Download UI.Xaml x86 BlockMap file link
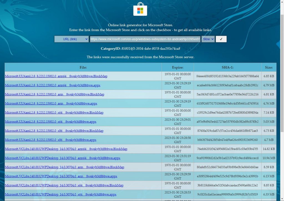 (x=54, y=131)
